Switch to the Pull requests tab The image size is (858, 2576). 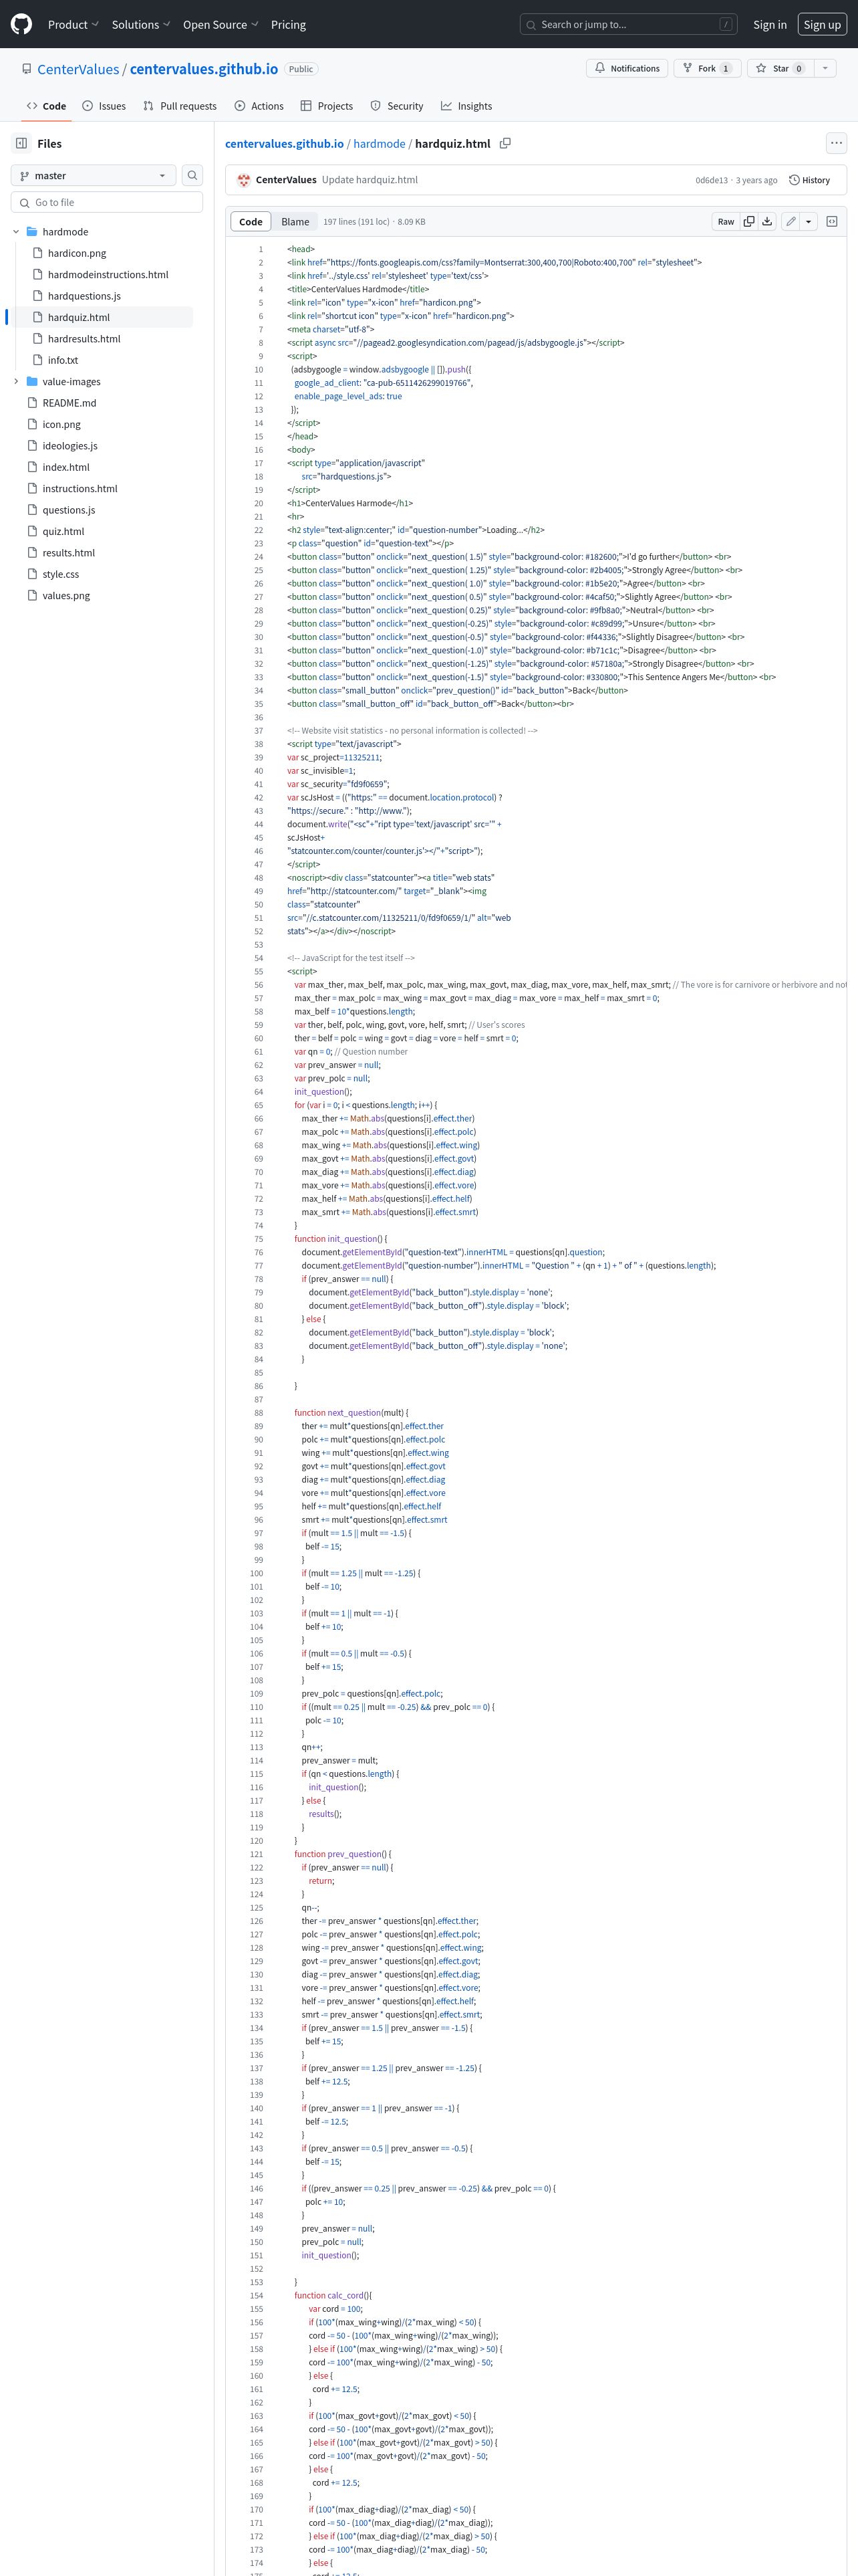point(180,106)
